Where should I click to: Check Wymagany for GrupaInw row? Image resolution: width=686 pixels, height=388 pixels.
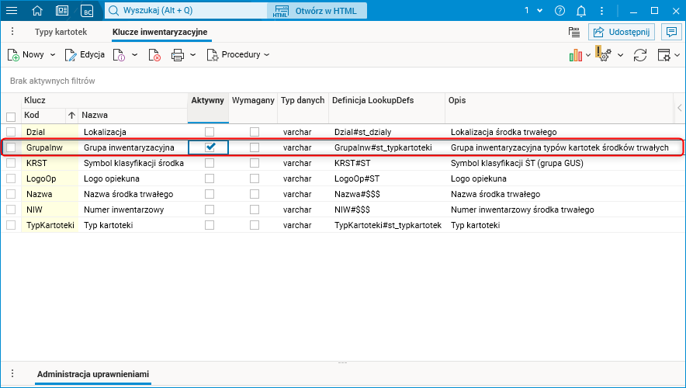[x=255, y=147]
